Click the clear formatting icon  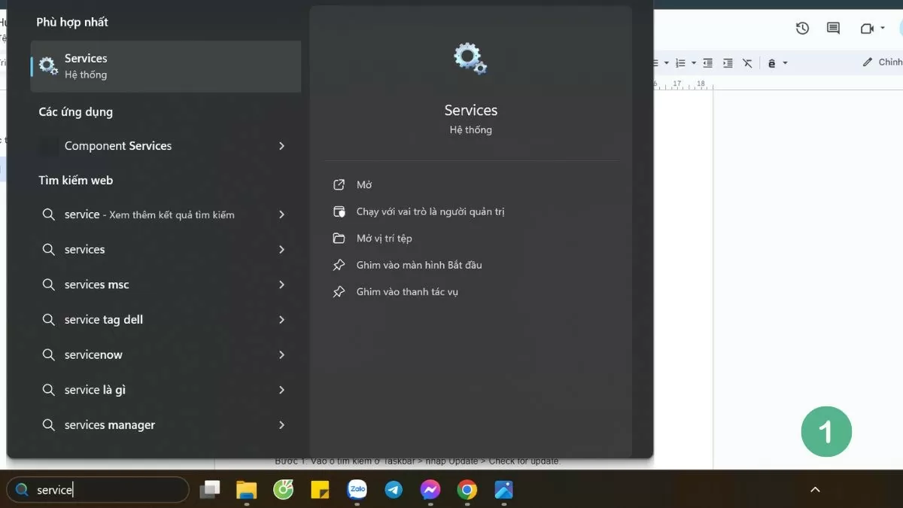[x=746, y=62]
